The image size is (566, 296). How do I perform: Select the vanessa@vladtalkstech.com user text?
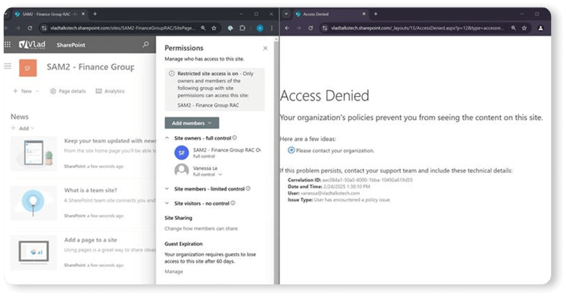[x=331, y=193]
